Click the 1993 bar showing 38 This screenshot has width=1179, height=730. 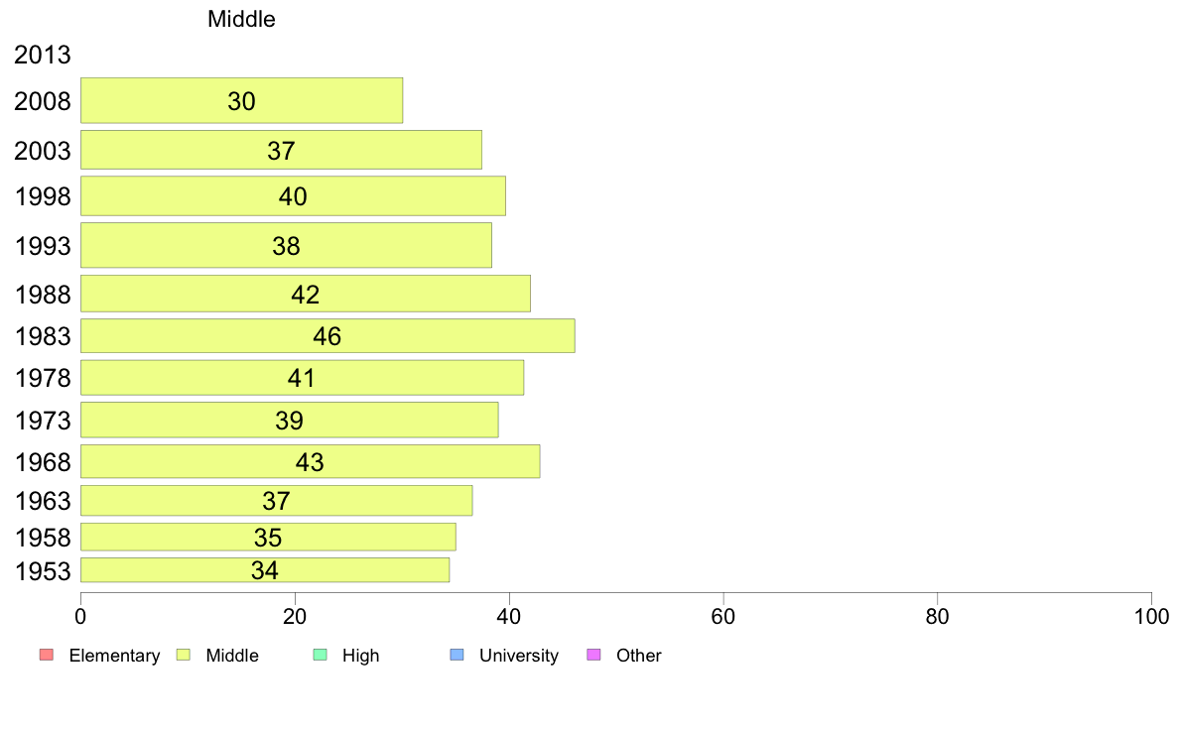[286, 245]
